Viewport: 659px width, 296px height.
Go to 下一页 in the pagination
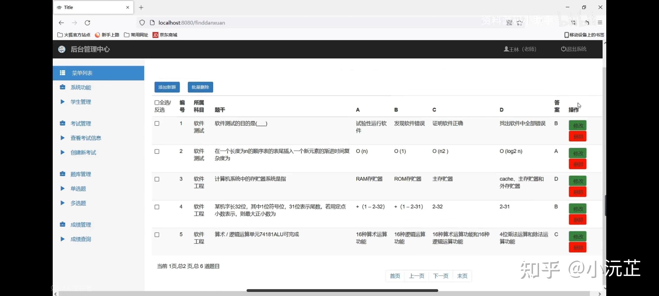point(440,276)
